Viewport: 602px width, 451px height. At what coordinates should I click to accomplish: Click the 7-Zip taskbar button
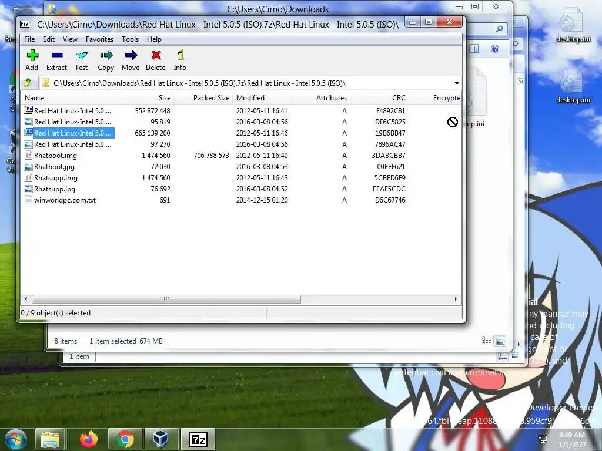tap(198, 439)
